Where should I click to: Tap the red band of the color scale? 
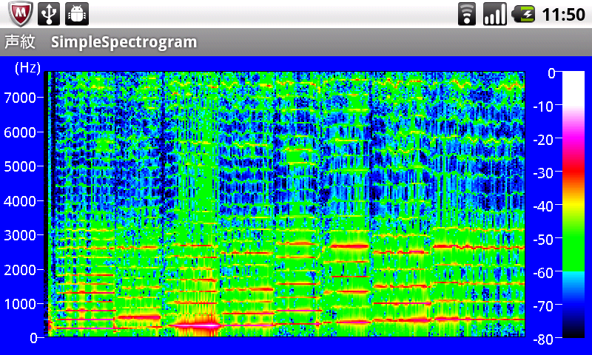(573, 172)
